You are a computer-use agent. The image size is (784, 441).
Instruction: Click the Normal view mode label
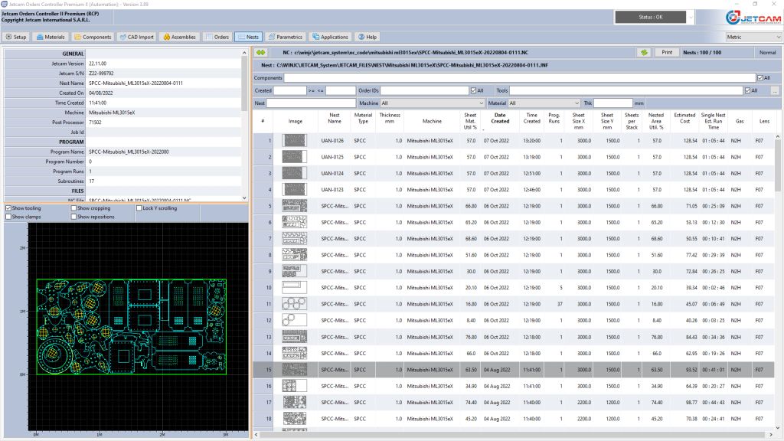(767, 53)
